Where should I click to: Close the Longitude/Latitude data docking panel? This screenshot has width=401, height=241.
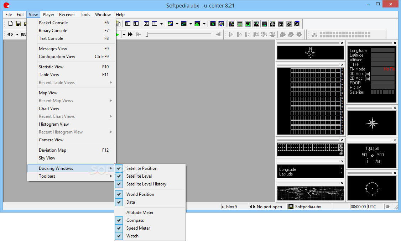(x=342, y=162)
